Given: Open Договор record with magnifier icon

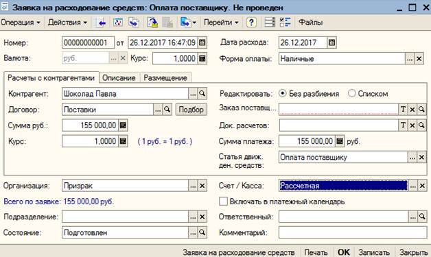Looking at the screenshot, I should pos(167,110).
